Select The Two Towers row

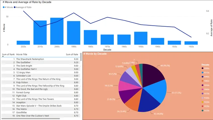(x=41, y=99)
